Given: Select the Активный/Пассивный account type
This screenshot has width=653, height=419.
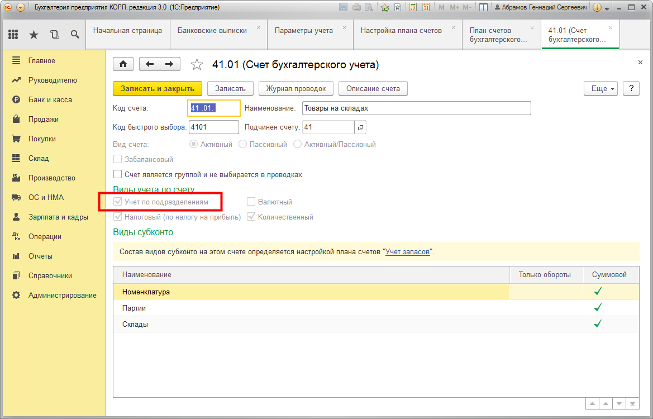Looking at the screenshot, I should click(297, 144).
